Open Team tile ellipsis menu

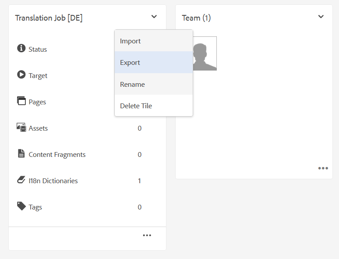(x=323, y=168)
